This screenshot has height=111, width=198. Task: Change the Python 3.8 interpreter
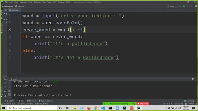coord(192,104)
